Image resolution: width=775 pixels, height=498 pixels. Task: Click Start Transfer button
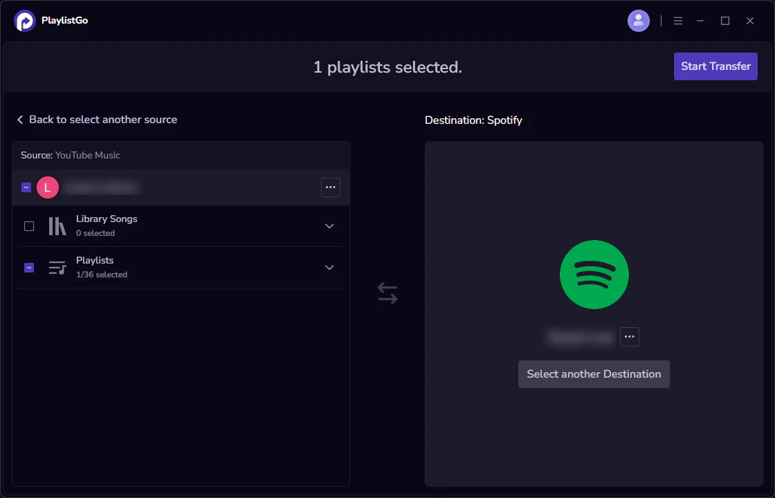coord(715,66)
